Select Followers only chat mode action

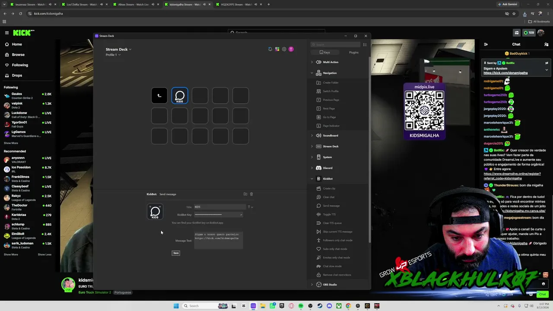337,240
